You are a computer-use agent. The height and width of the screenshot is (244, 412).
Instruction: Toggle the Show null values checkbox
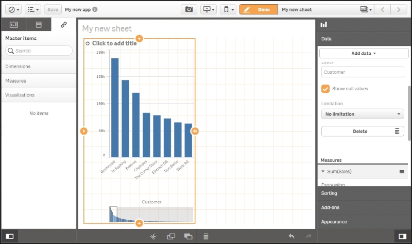(x=325, y=89)
